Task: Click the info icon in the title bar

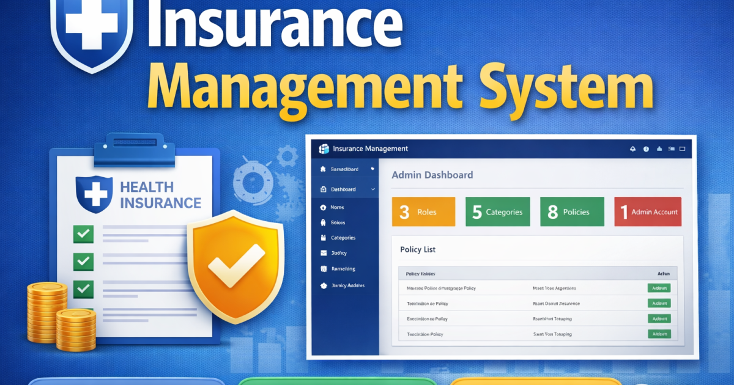Action: coord(646,148)
